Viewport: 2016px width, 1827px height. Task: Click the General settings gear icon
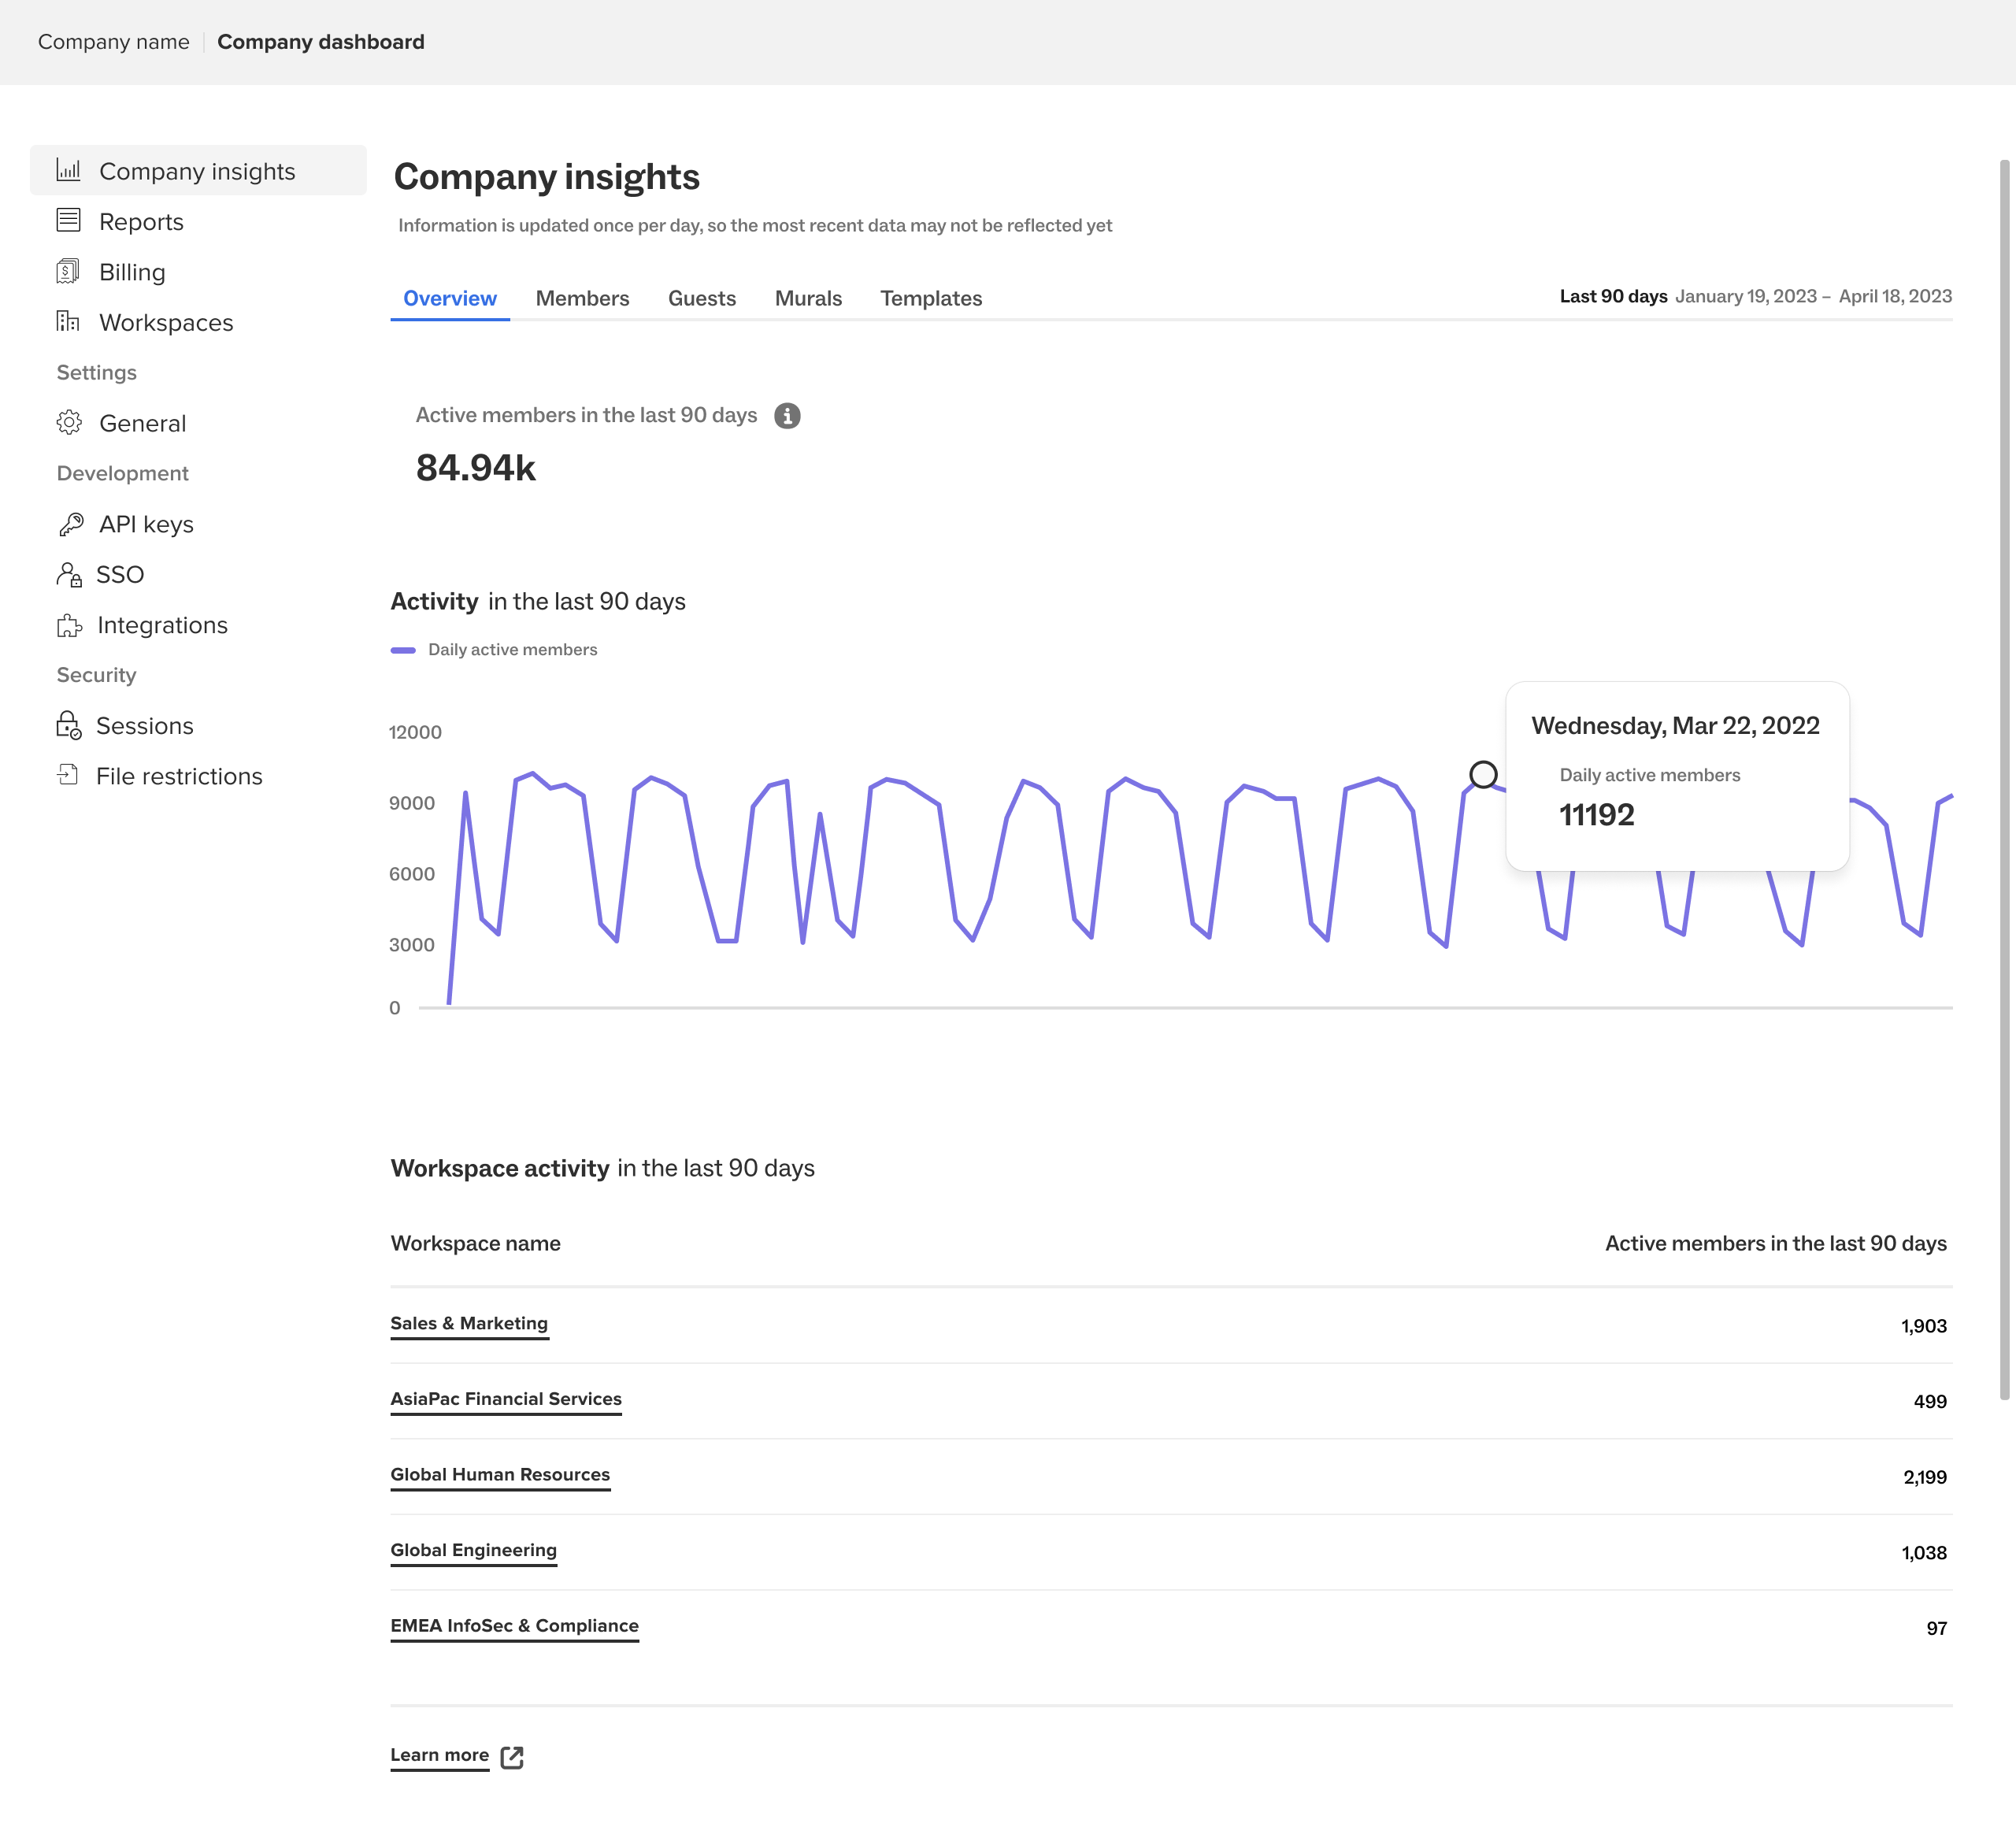click(68, 422)
